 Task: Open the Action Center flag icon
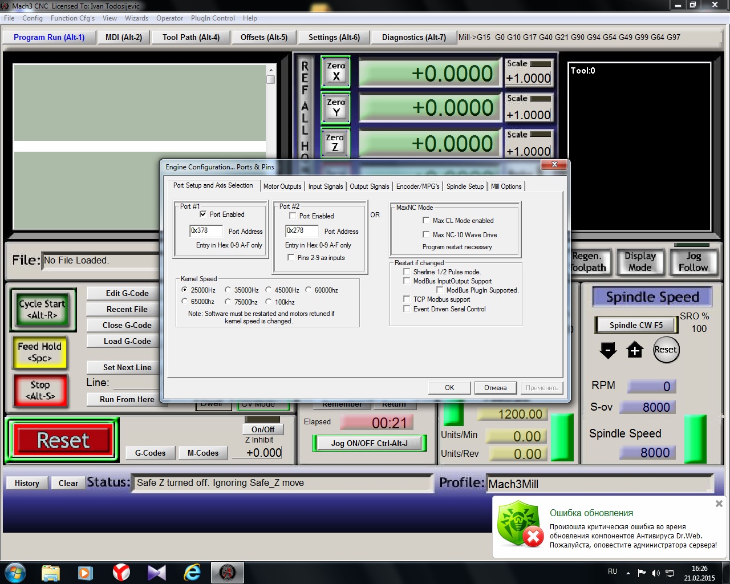pos(642,573)
